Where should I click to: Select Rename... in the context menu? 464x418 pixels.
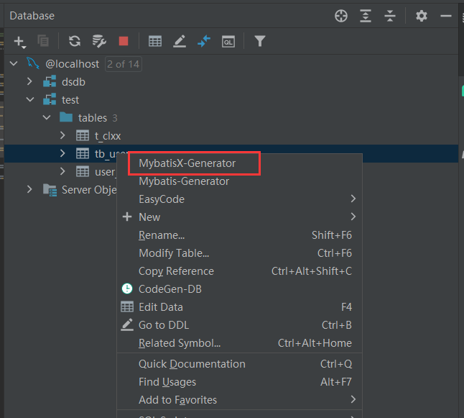click(x=240, y=235)
